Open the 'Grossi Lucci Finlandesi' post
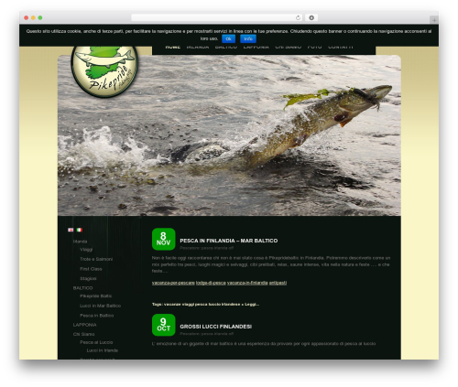 [x=216, y=327]
